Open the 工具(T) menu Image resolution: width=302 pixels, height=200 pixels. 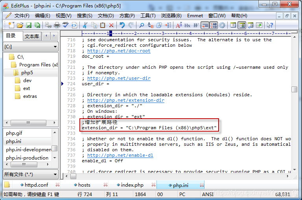[148, 16]
